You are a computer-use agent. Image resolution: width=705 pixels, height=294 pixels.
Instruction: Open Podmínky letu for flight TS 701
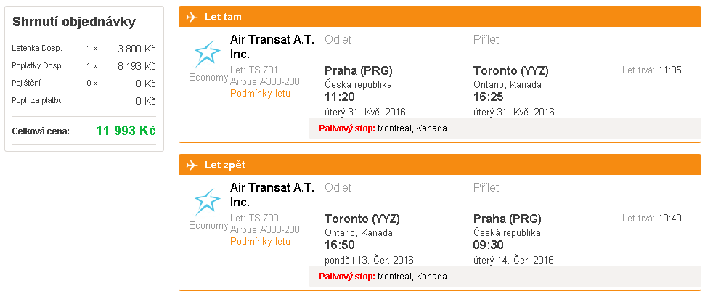[x=261, y=94]
